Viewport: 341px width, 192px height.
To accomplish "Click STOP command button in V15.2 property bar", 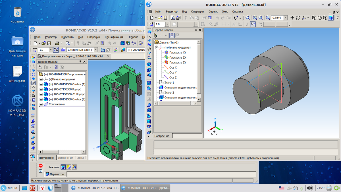I will [x=40, y=166].
